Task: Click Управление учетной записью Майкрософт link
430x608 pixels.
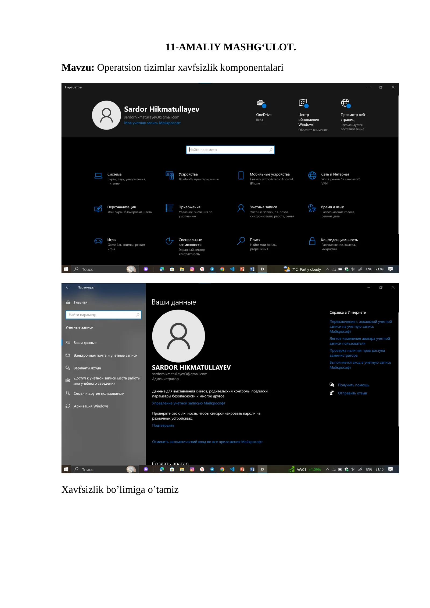Action: point(188,403)
